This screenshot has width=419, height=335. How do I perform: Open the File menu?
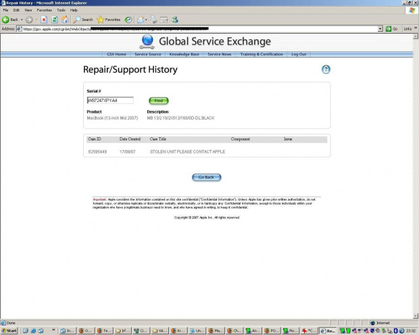pyautogui.click(x=5, y=10)
